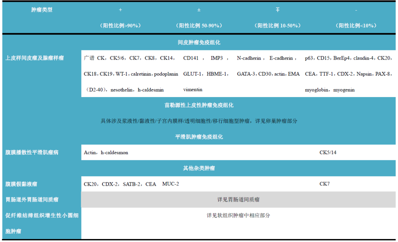
Task: Click the 阳性比例>90% label
Action: pyautogui.click(x=120, y=26)
